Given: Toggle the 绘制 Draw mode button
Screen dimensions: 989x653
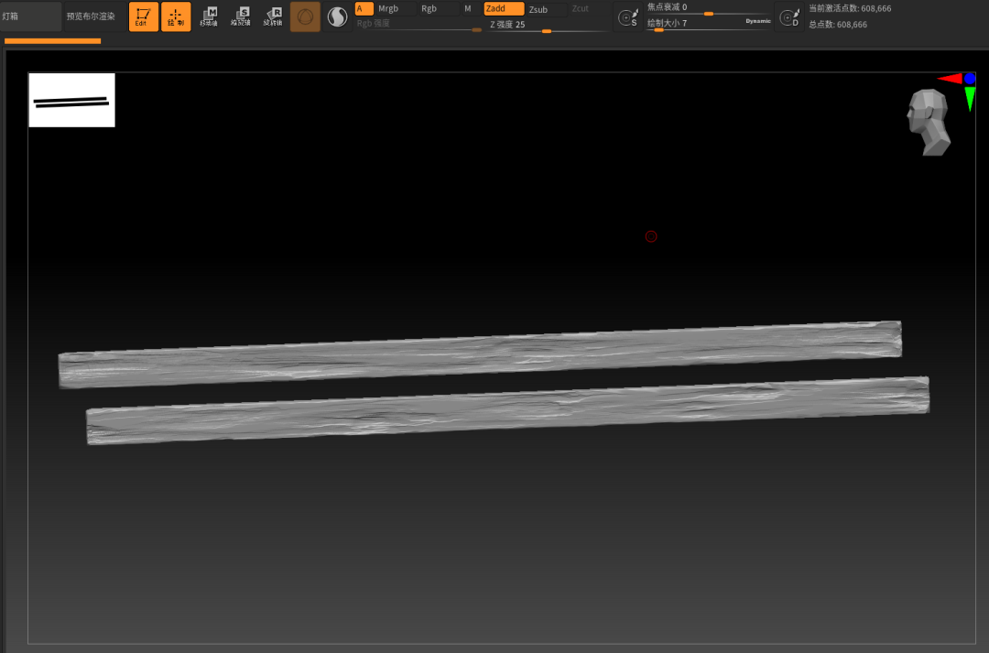Looking at the screenshot, I should point(176,16).
